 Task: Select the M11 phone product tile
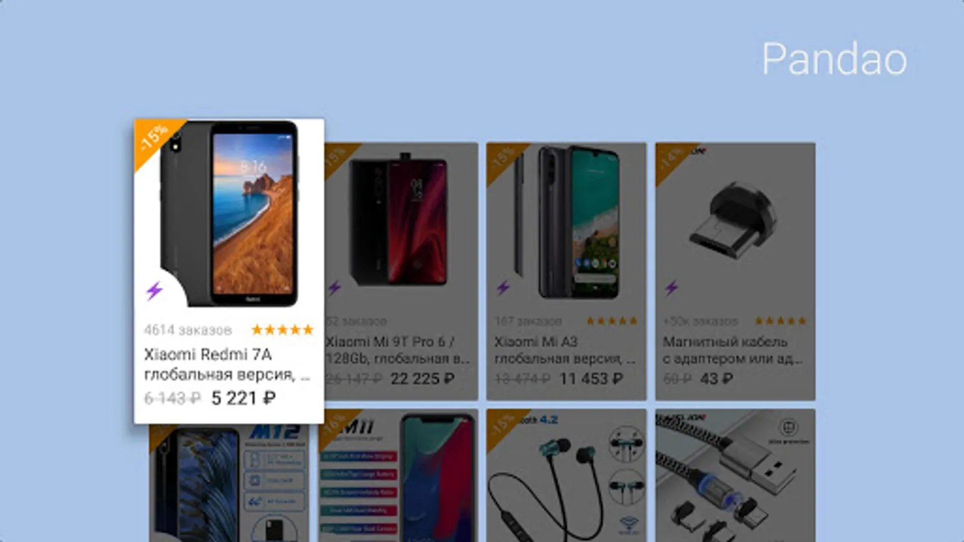(x=398, y=476)
